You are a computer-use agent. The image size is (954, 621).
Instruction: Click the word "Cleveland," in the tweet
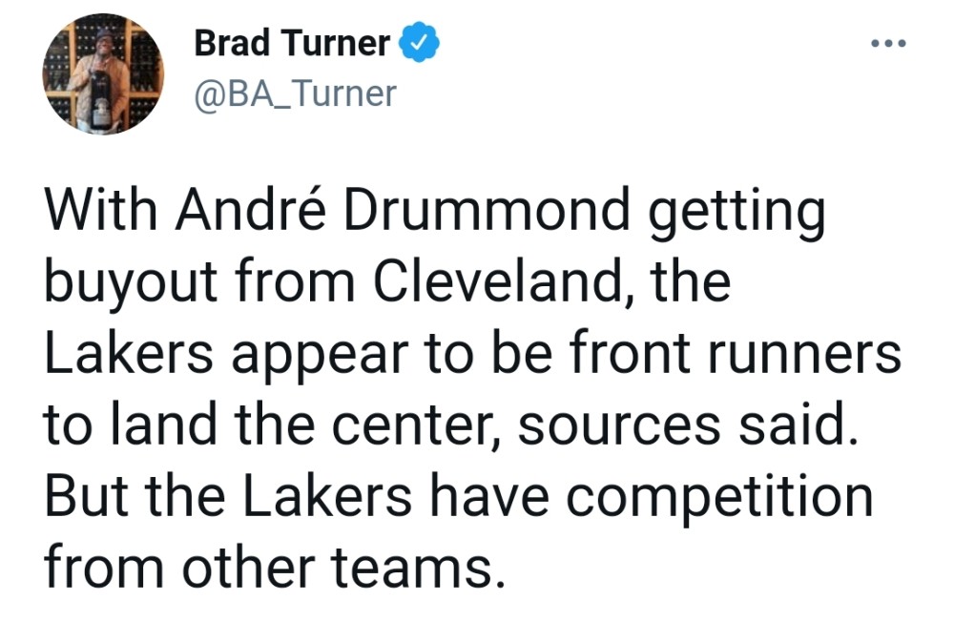tap(505, 281)
